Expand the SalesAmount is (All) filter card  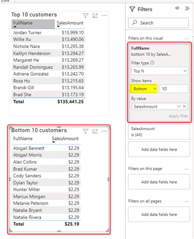tap(159, 132)
